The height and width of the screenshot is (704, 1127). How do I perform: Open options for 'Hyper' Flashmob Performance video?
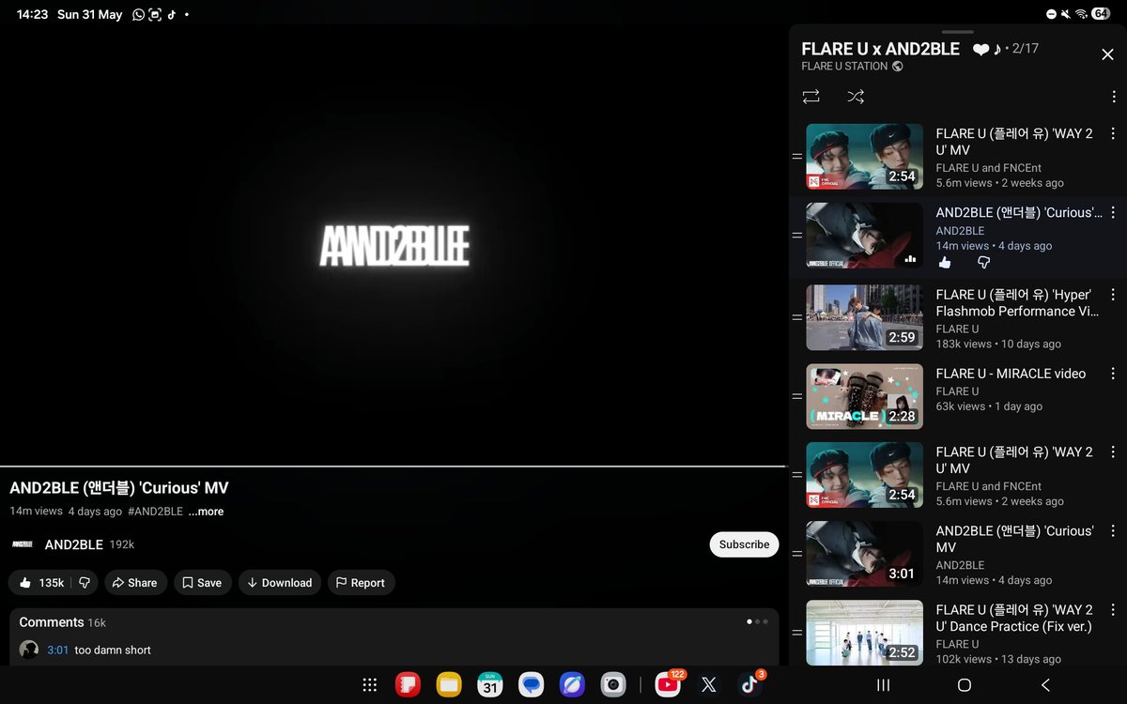coord(1114,295)
